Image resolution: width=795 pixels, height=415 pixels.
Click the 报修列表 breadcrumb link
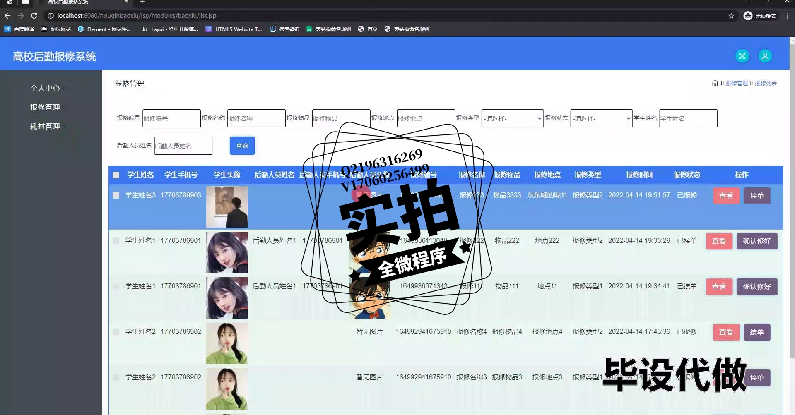point(766,83)
